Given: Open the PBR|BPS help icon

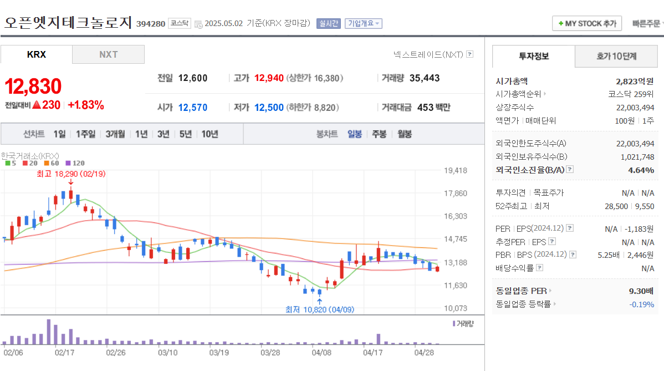Looking at the screenshot, I should [x=572, y=253].
